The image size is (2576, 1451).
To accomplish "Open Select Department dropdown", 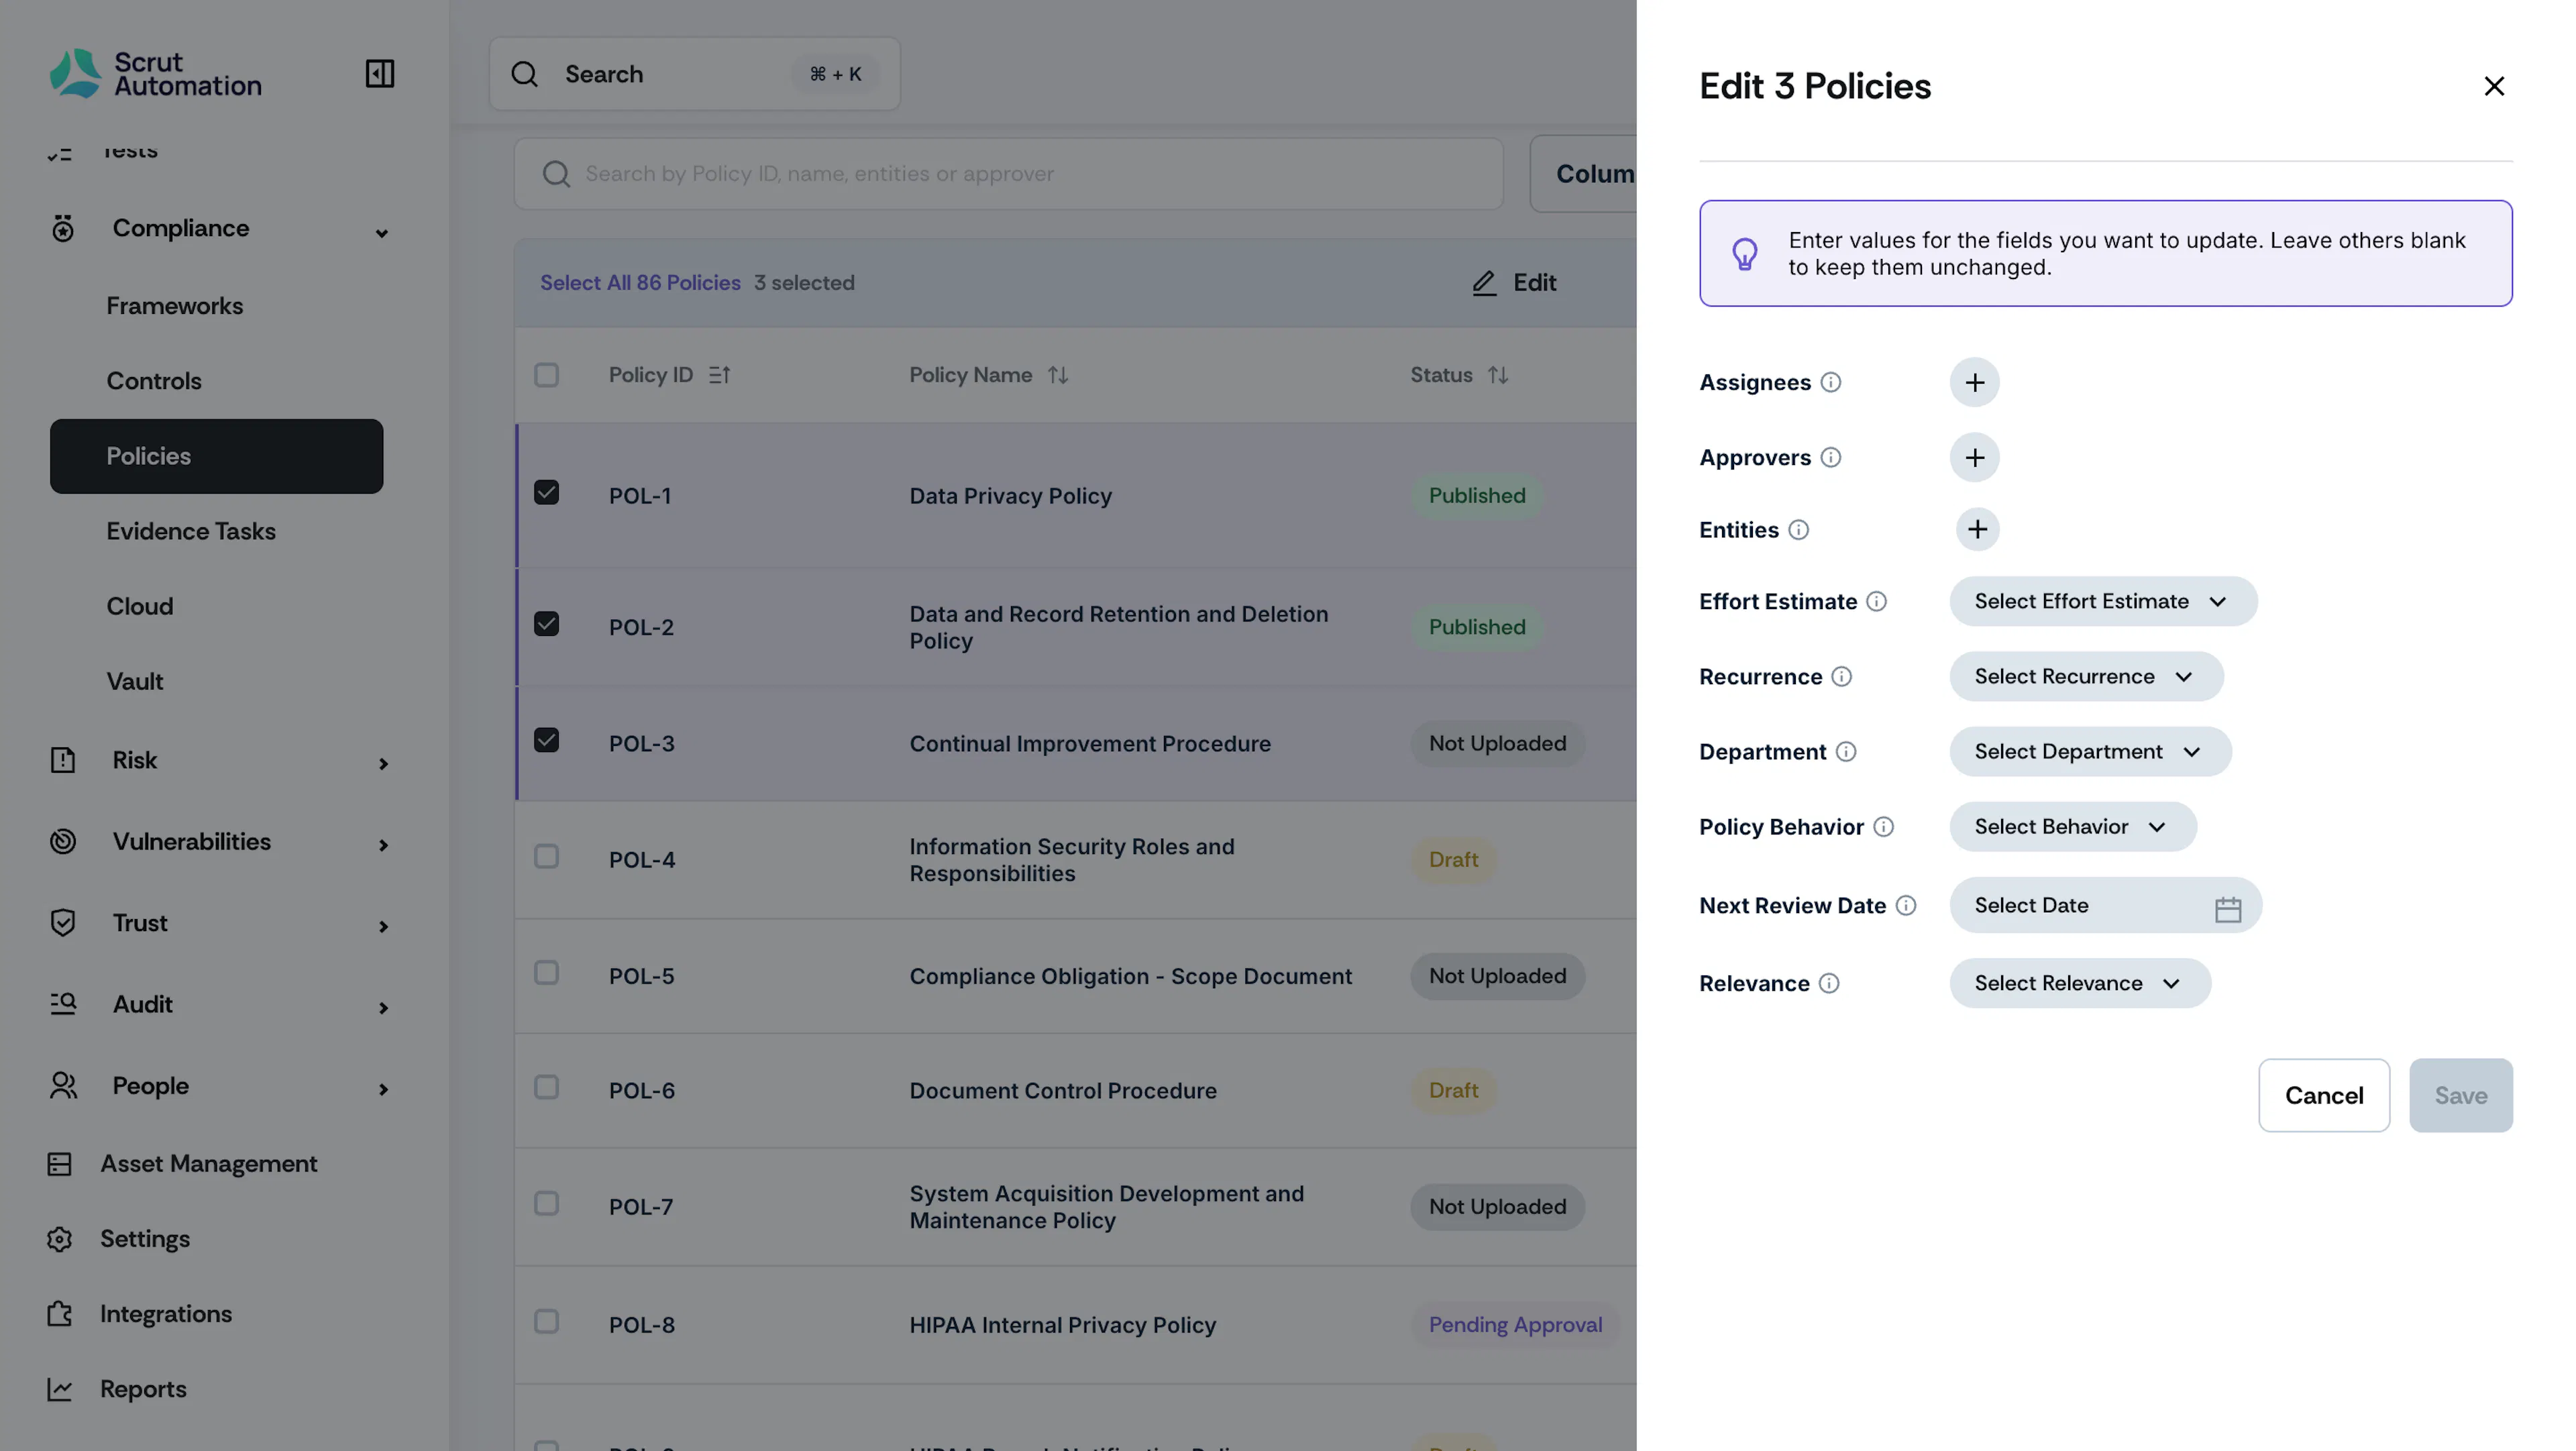I will coord(2090,752).
